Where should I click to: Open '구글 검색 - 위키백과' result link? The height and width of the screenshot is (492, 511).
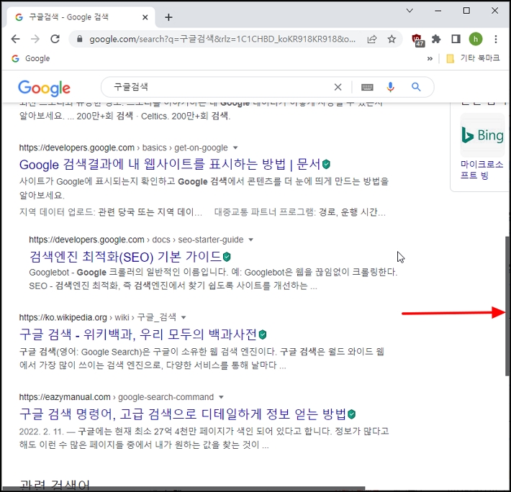(x=138, y=334)
